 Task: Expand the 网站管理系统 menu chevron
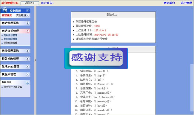pos(27,23)
